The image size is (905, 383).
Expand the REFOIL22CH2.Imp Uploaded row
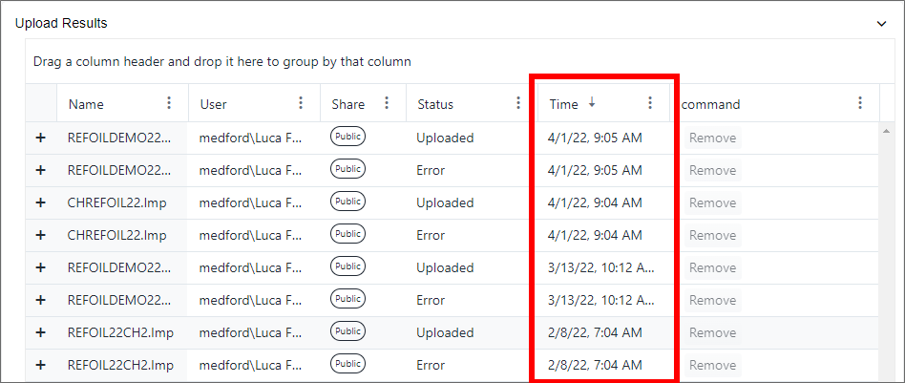[40, 332]
